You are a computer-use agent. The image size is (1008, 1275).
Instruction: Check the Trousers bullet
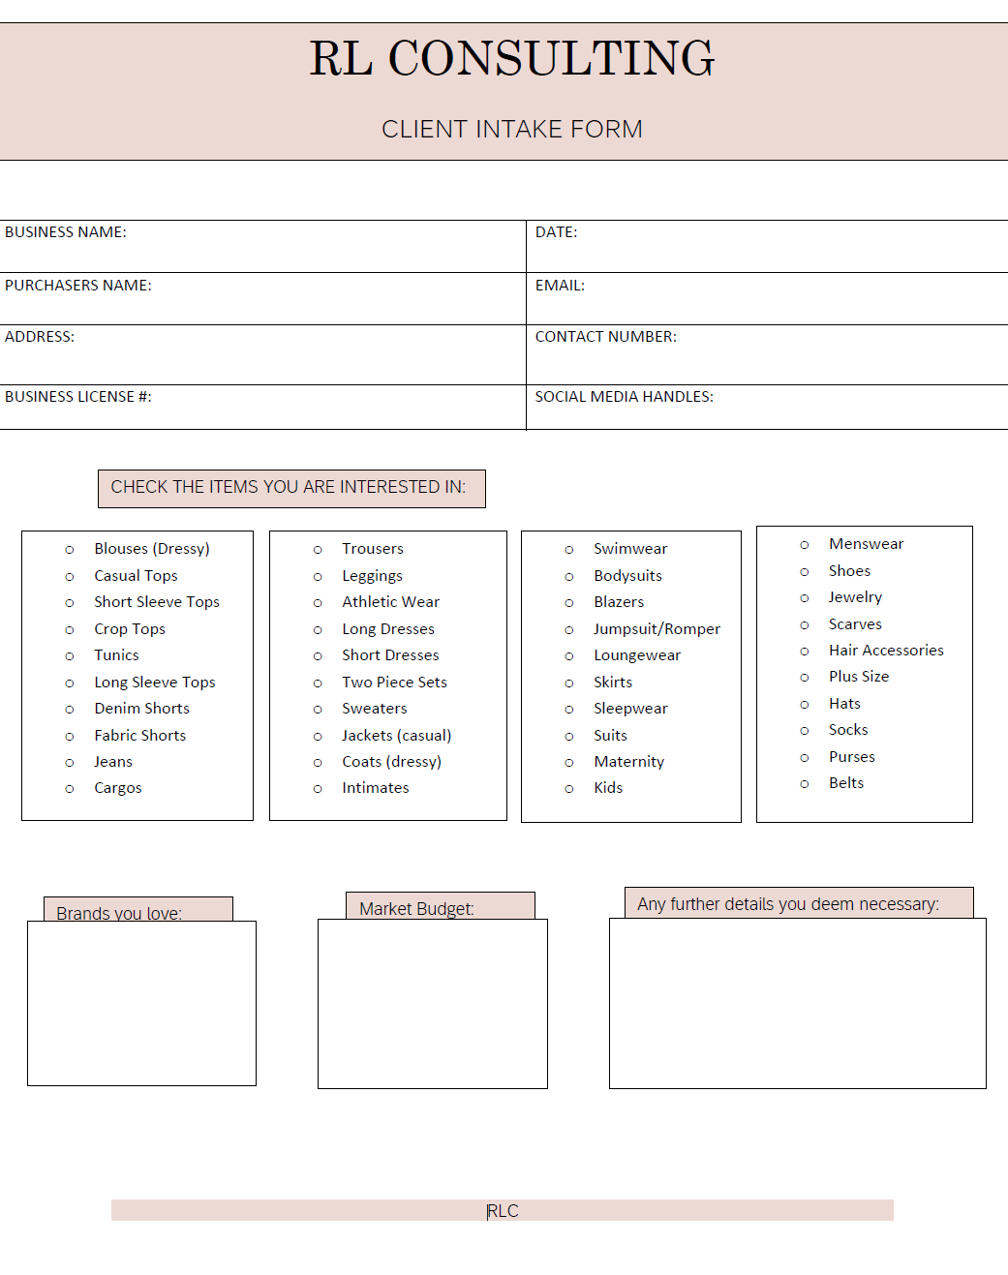pos(318,550)
